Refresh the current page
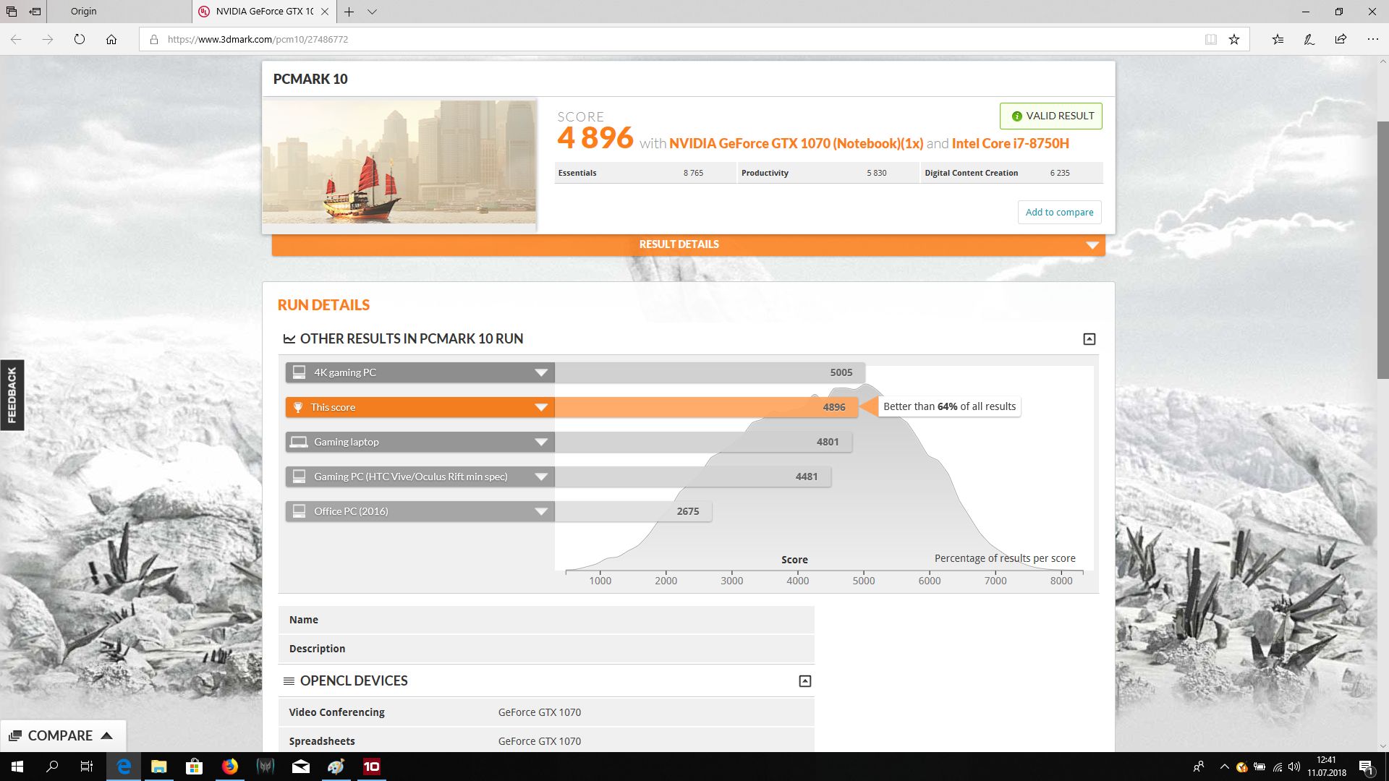 tap(78, 40)
